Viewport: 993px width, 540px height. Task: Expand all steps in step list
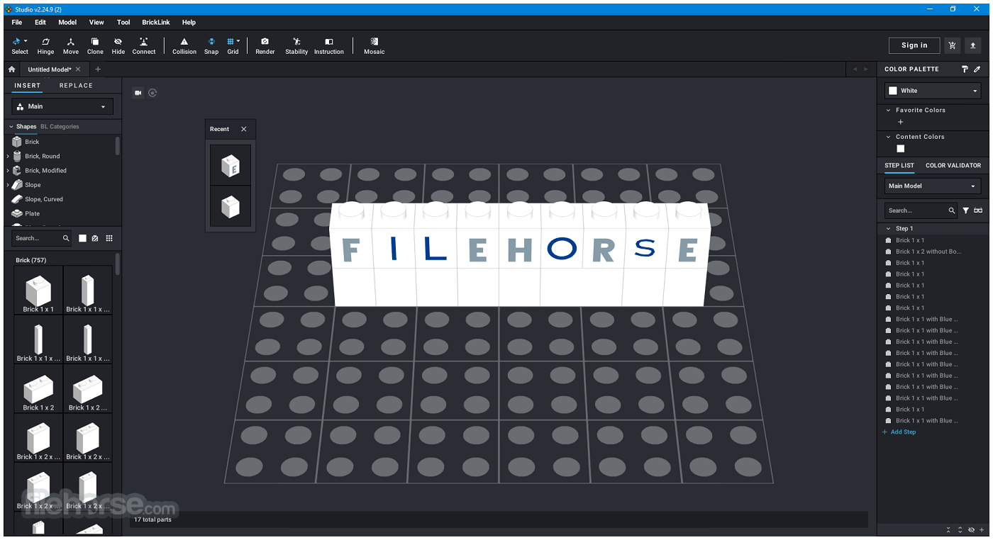(x=960, y=530)
